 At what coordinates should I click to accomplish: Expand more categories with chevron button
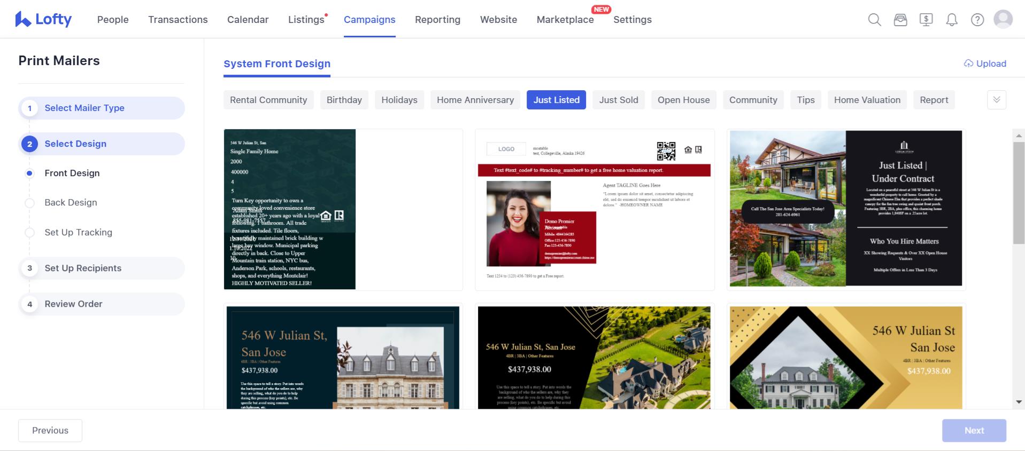coord(997,100)
